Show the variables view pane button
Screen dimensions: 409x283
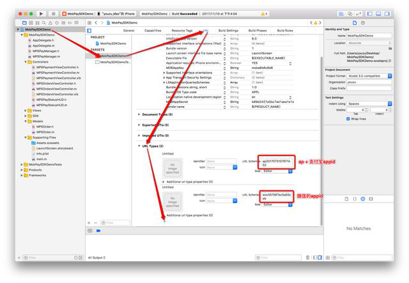tap(315, 257)
